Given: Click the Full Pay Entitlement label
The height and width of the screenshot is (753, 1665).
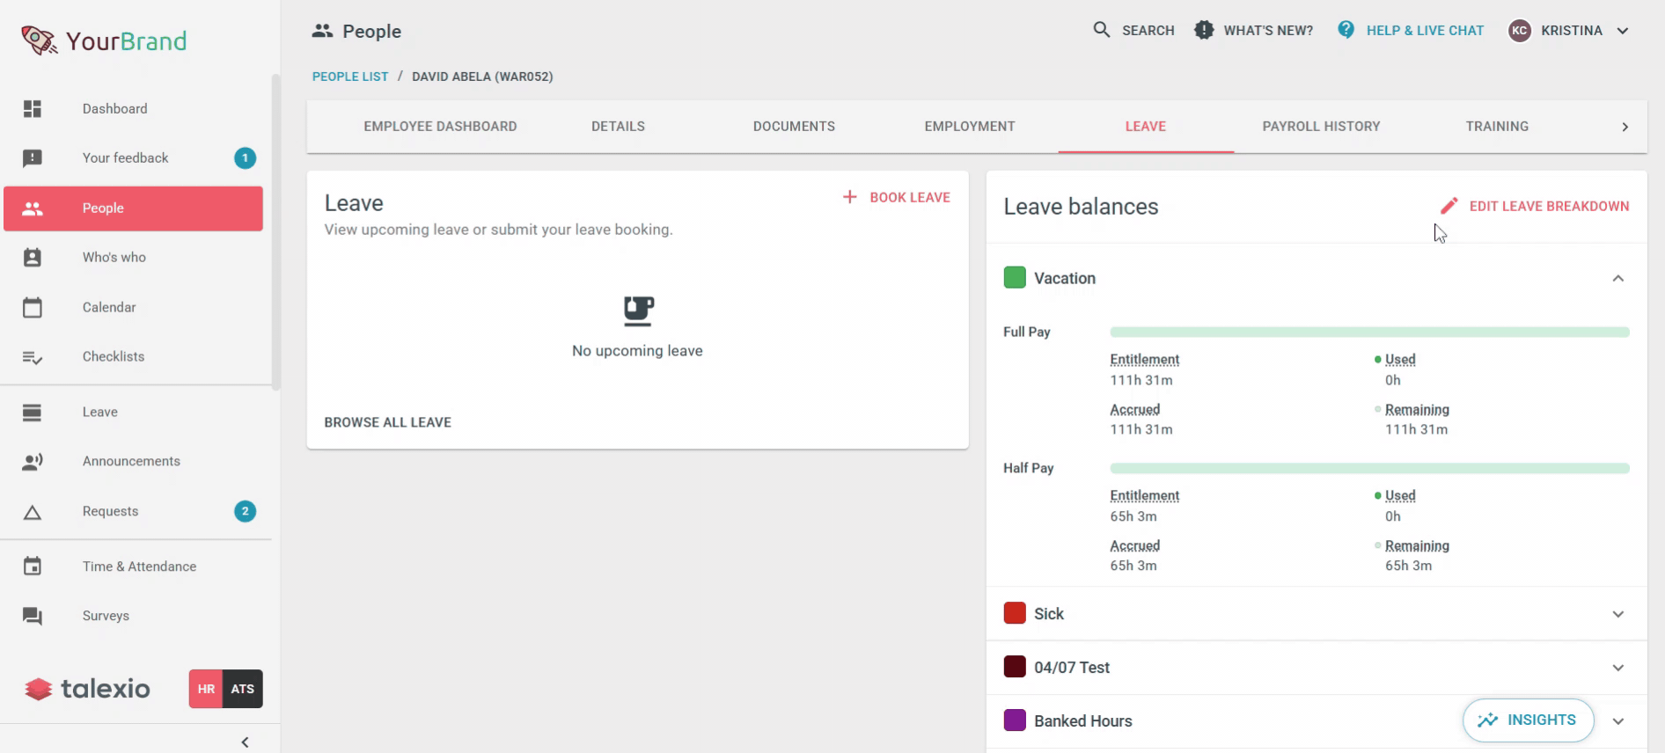Looking at the screenshot, I should click(x=1145, y=360).
